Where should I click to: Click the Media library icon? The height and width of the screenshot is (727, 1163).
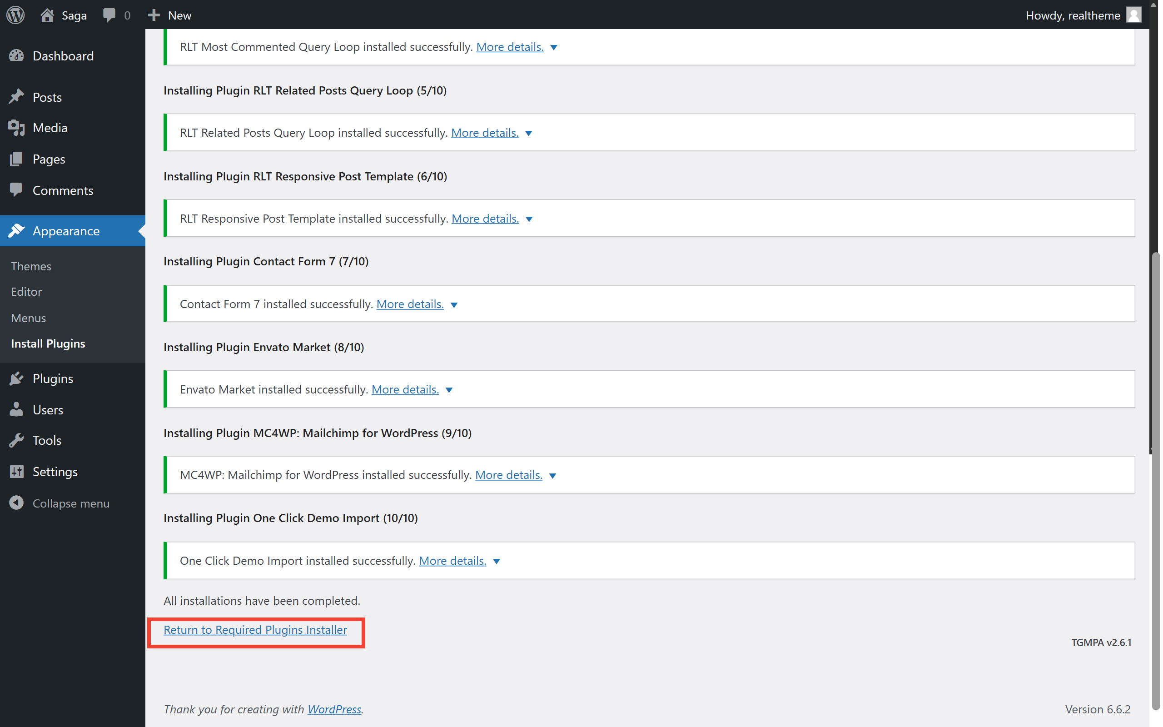click(x=16, y=128)
